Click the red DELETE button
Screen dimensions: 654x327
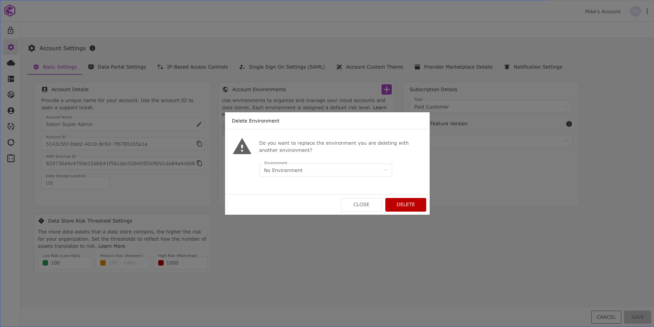click(405, 204)
